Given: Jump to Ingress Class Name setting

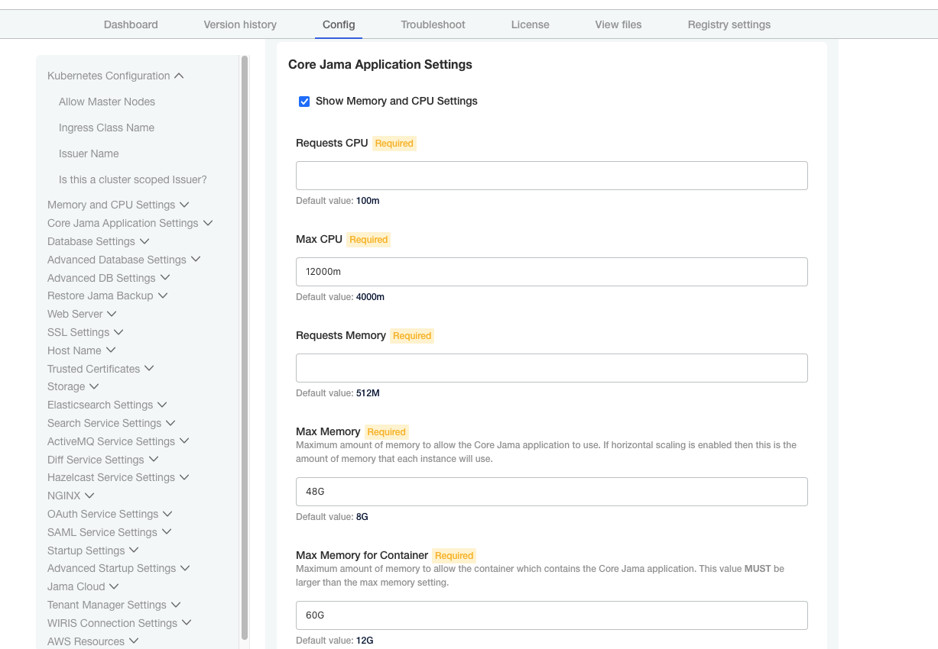Looking at the screenshot, I should [106, 128].
